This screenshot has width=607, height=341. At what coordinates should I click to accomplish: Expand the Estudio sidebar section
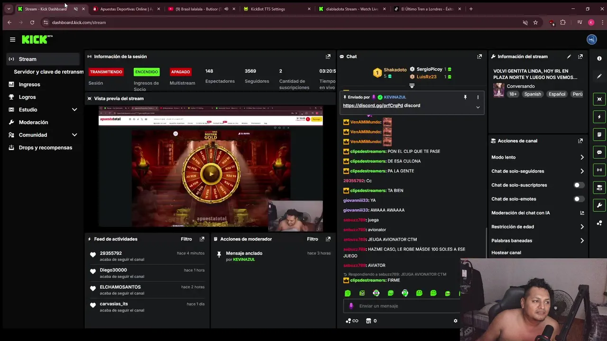point(74,109)
